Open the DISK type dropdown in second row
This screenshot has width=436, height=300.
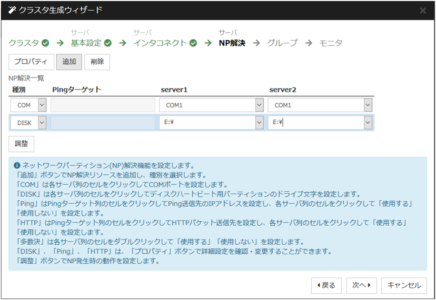pos(42,123)
